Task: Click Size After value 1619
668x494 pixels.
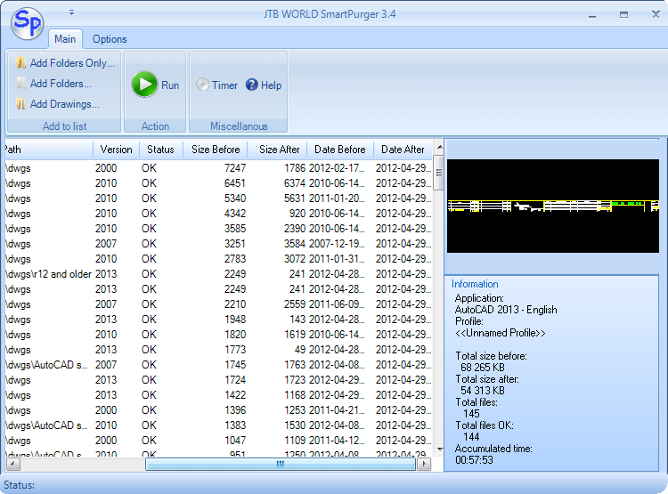Action: point(295,335)
